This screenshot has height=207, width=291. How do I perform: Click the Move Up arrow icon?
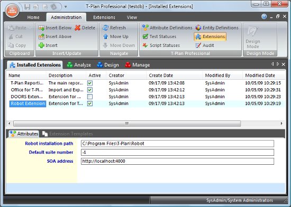click(x=106, y=36)
